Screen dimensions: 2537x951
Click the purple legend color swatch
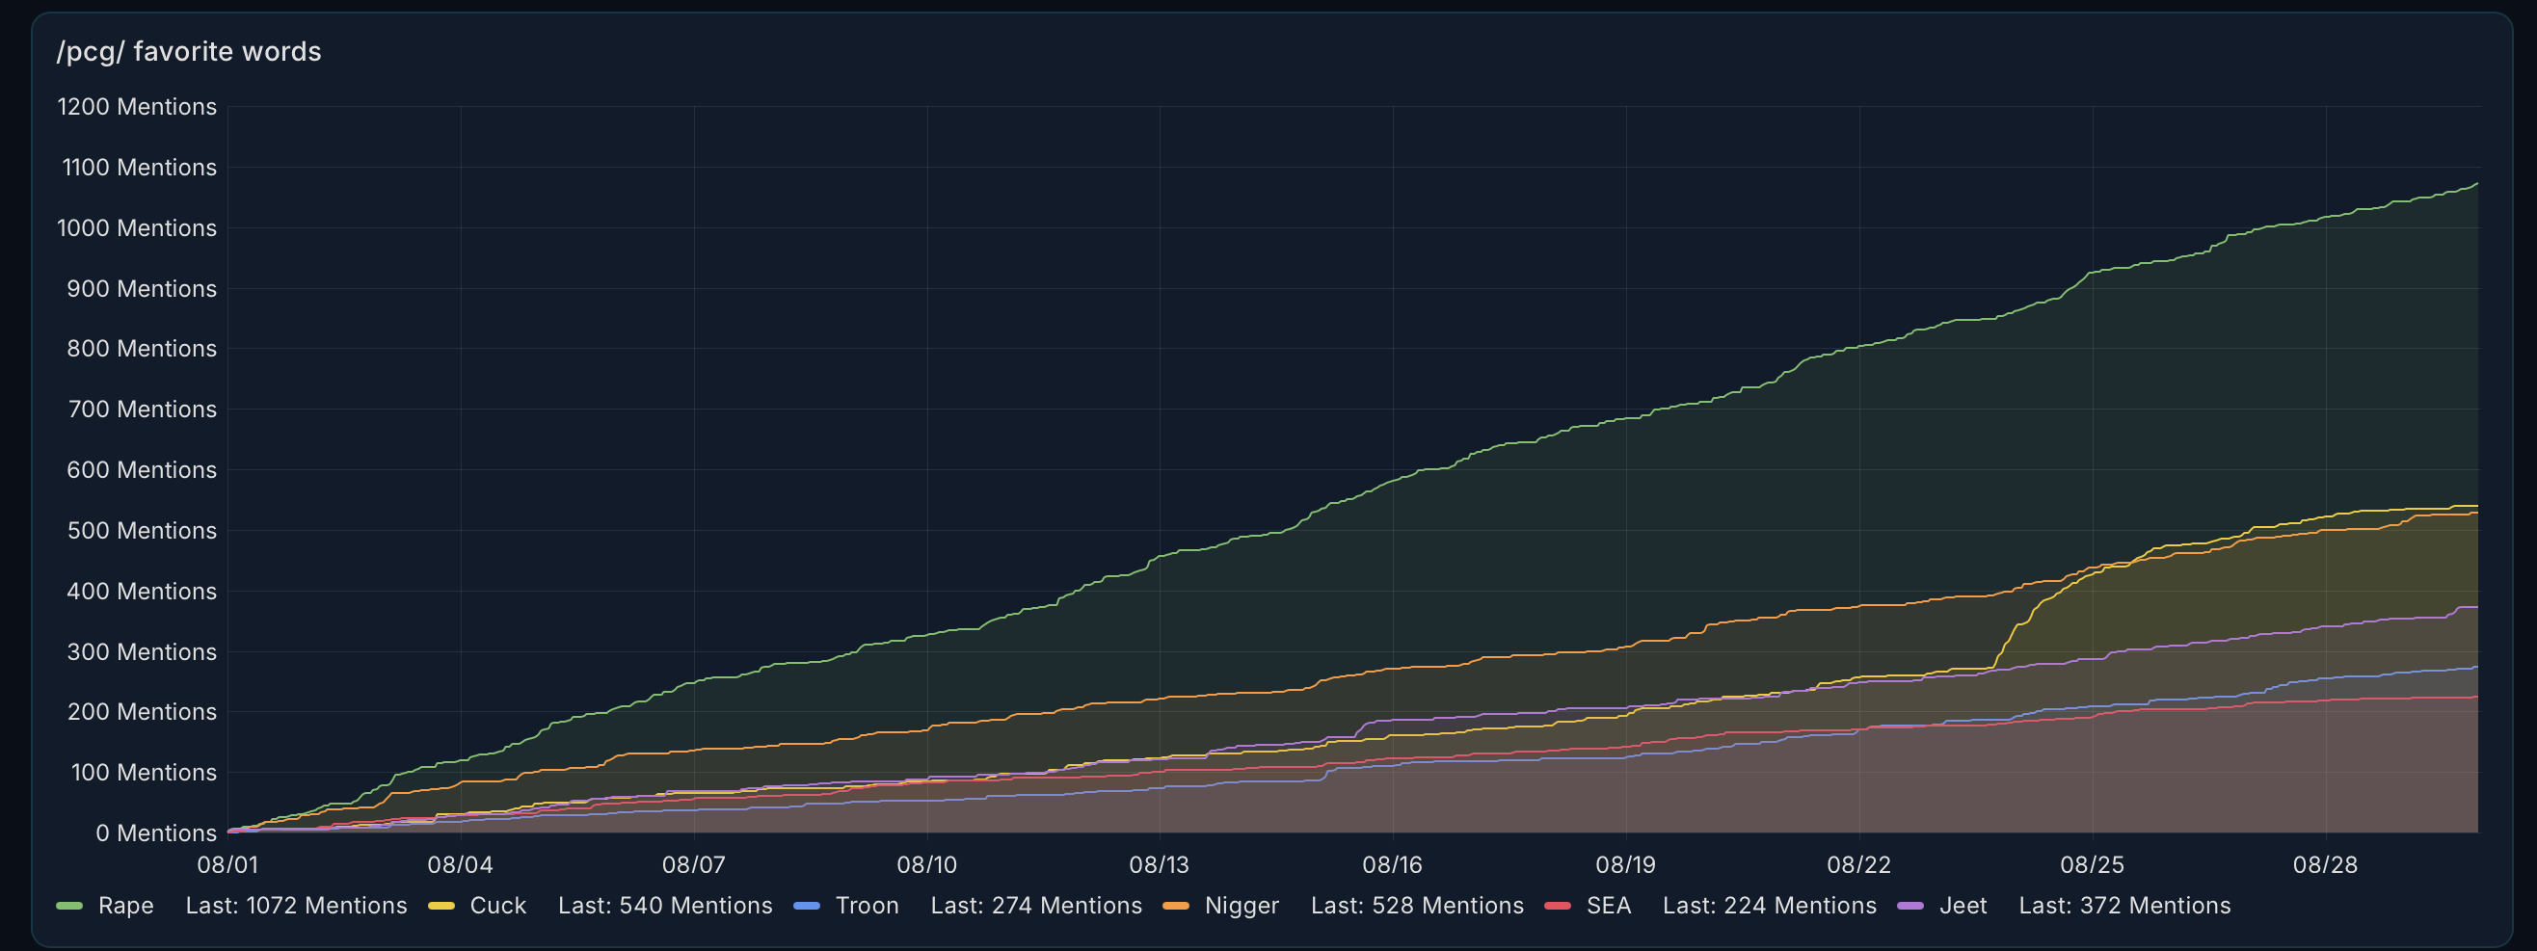point(1910,906)
